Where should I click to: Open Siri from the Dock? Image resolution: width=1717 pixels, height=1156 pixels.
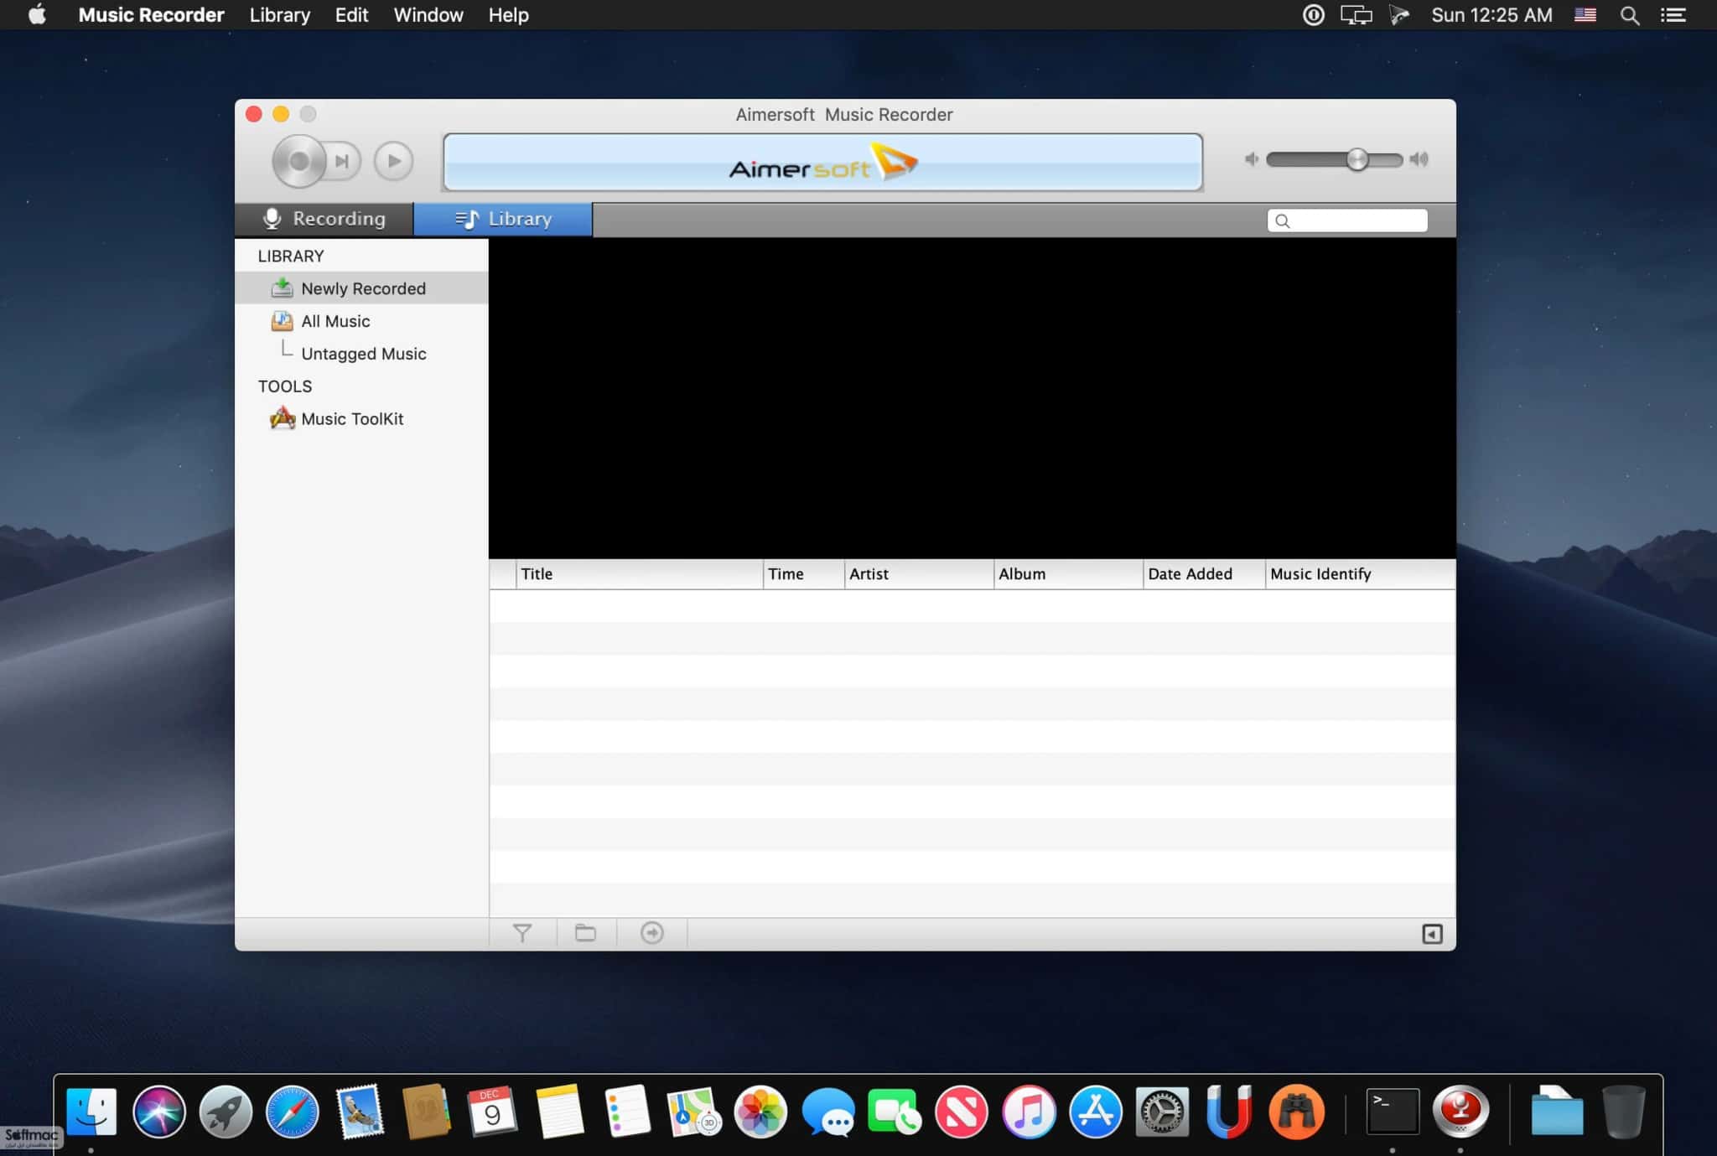point(158,1112)
